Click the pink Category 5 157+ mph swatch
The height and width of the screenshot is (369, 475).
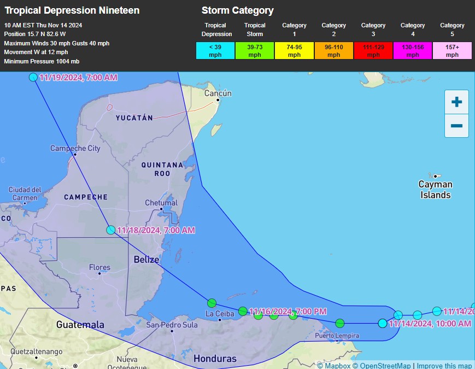click(x=452, y=51)
